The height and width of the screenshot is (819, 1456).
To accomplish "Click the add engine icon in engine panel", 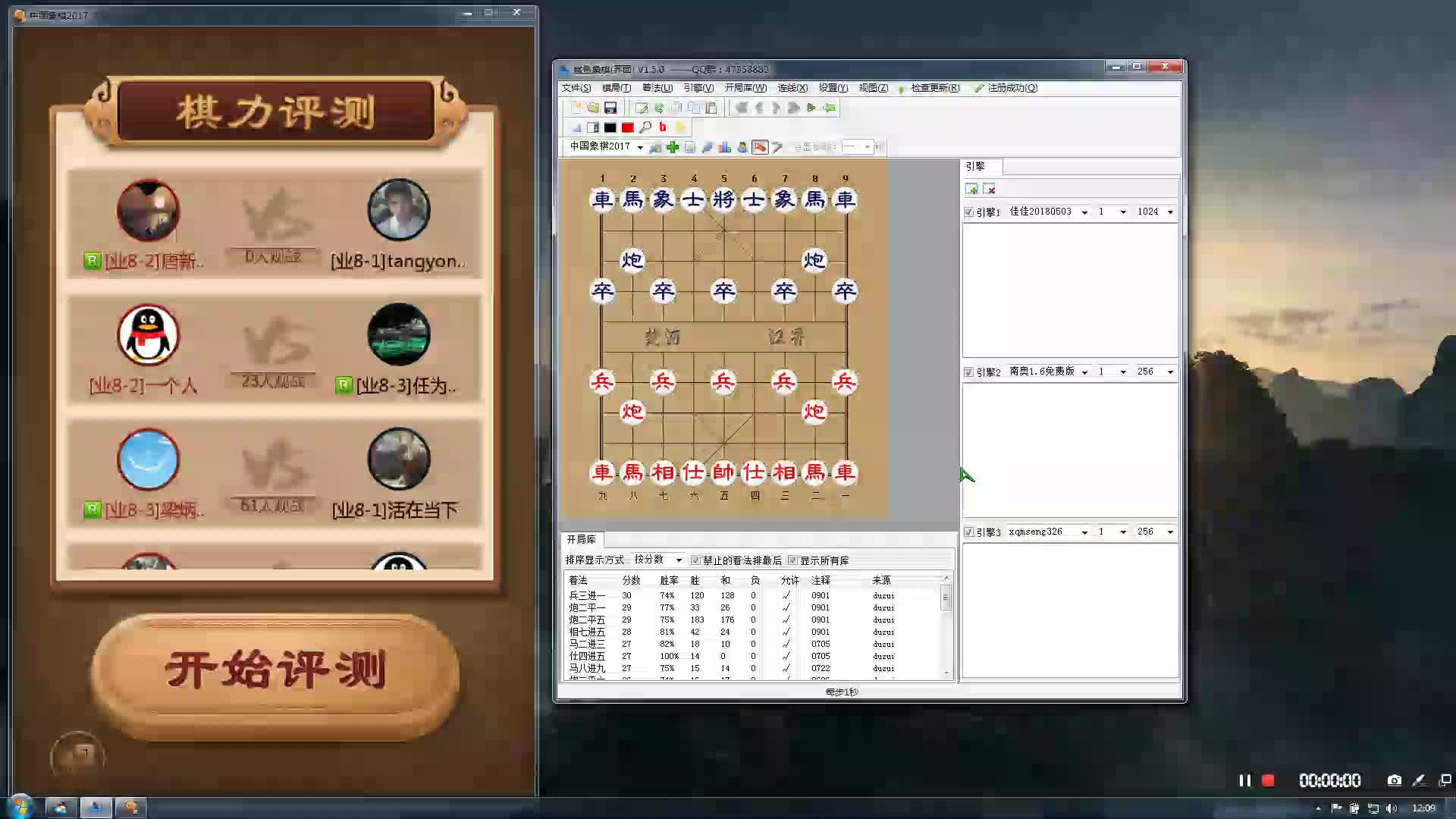I will coord(971,189).
